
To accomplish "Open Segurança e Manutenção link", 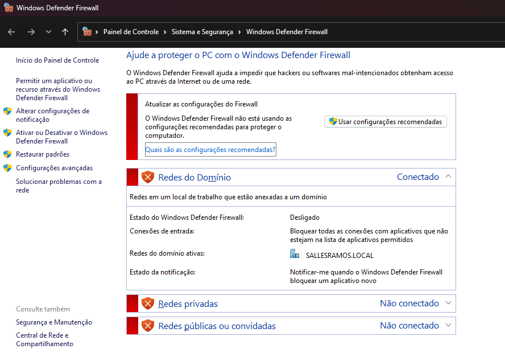I will (54, 322).
